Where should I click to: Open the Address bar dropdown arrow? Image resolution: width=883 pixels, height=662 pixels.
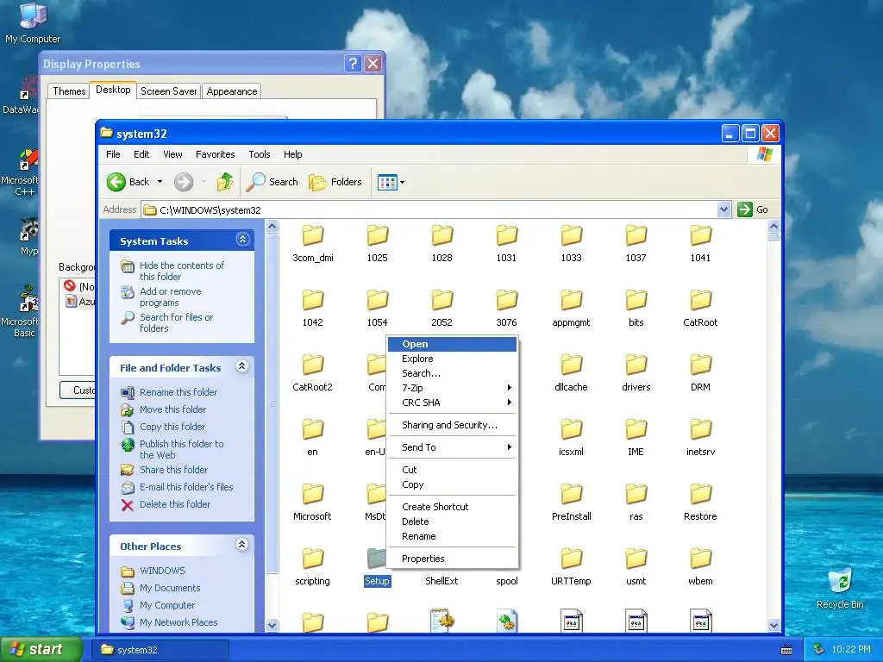(x=723, y=209)
